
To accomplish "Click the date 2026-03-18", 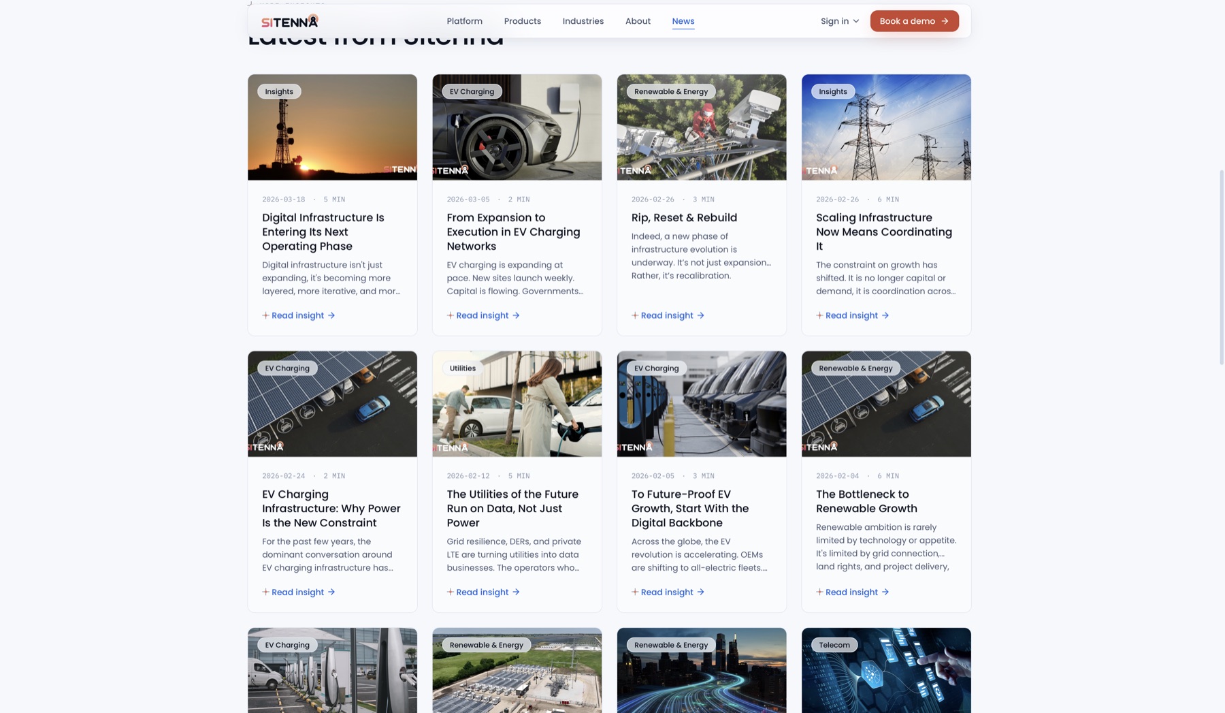I will point(283,200).
